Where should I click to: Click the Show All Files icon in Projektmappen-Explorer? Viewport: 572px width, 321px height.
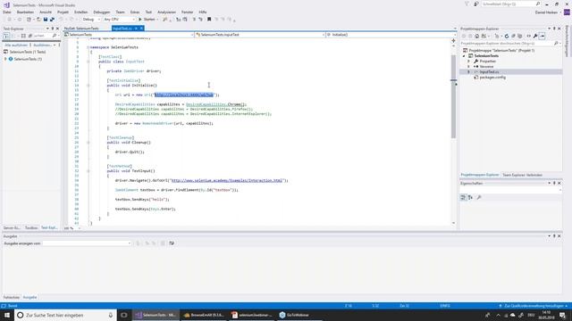520,36
